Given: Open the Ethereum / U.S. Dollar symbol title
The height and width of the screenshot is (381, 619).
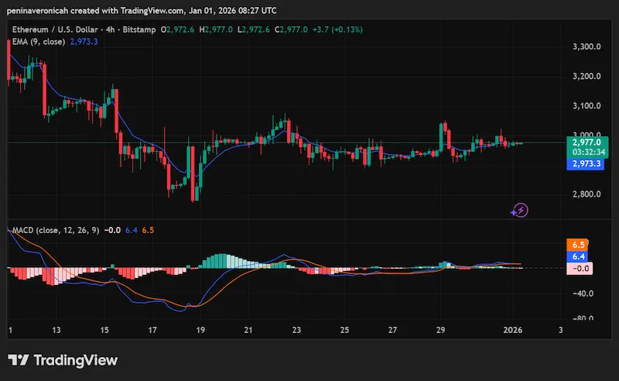Looking at the screenshot, I should coord(56,29).
